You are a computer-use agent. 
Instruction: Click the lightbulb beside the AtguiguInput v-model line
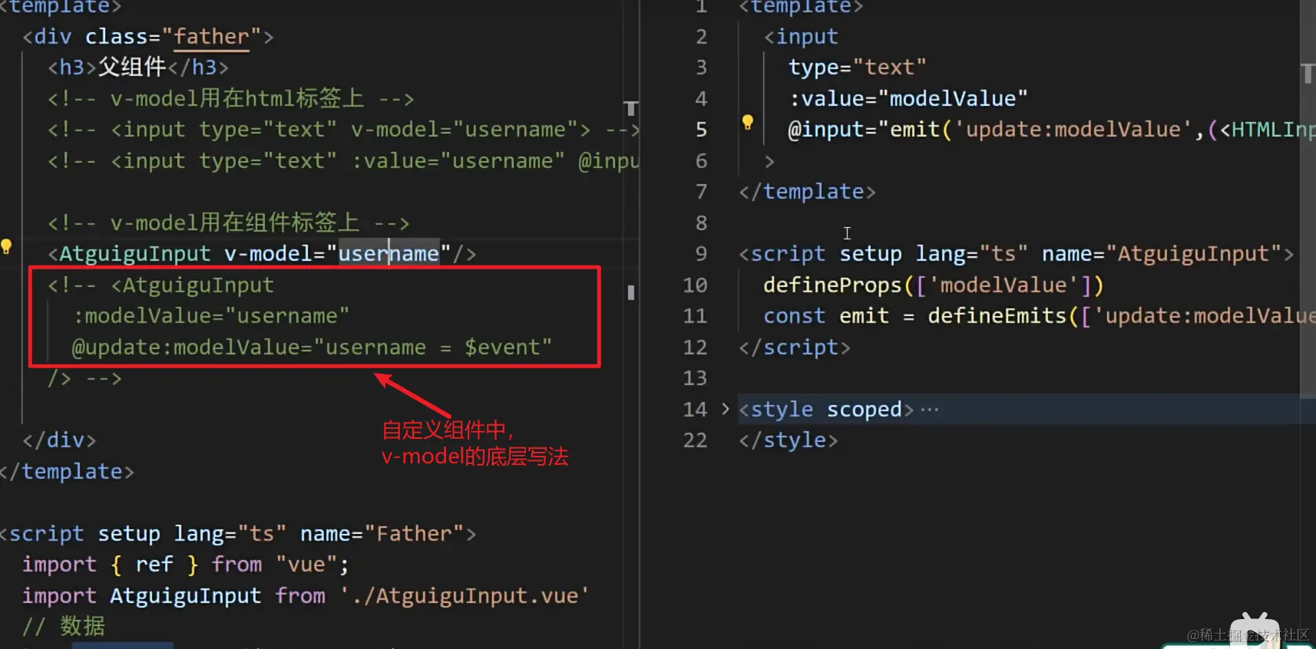6,246
